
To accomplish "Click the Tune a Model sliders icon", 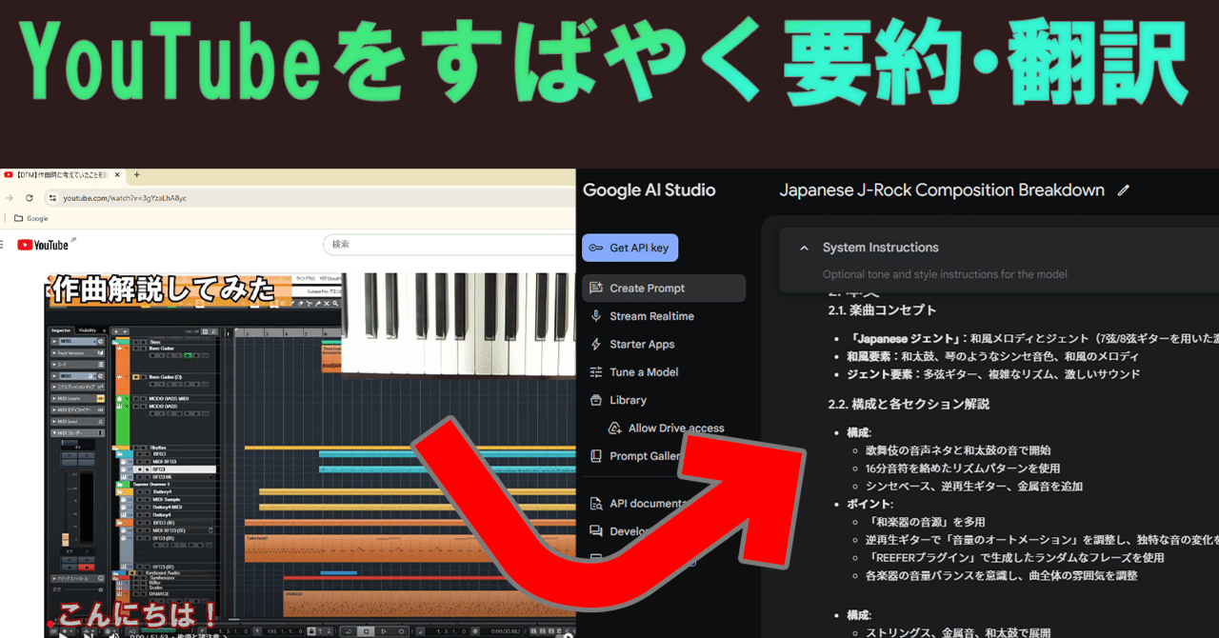I will coord(596,372).
